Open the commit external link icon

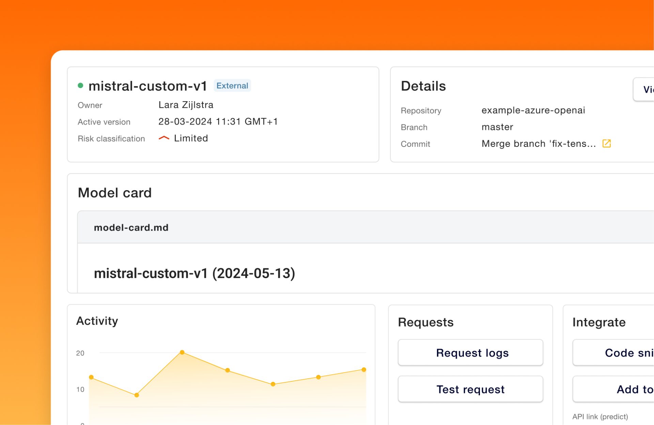tap(607, 143)
